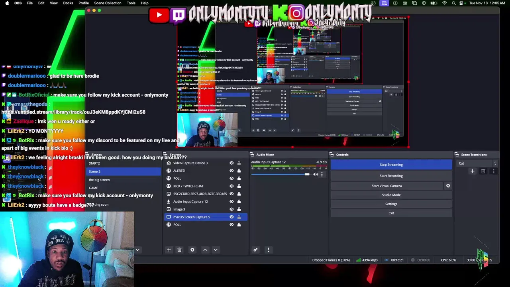Viewport: 510px width, 287px height.
Task: Open macOS Wi-Fi status menu
Action: (x=444, y=3)
